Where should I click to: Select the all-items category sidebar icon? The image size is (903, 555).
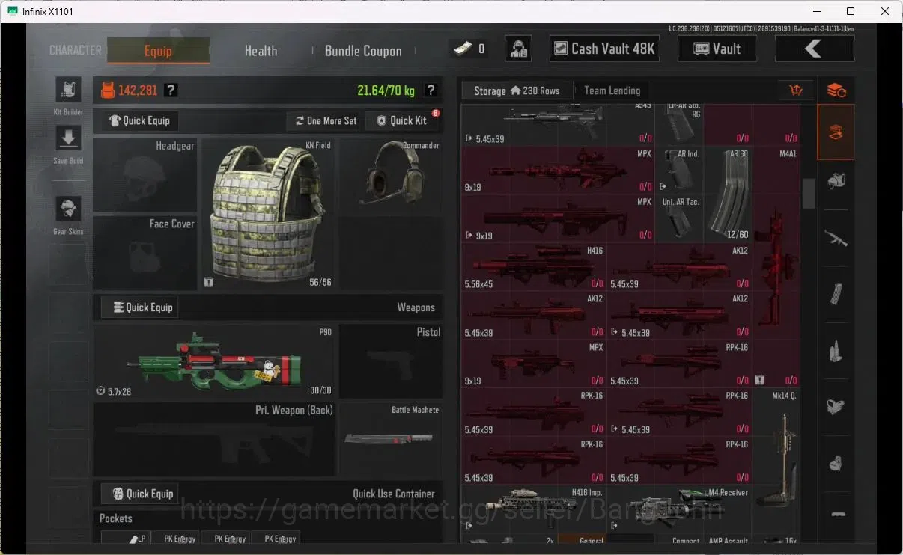[836, 132]
